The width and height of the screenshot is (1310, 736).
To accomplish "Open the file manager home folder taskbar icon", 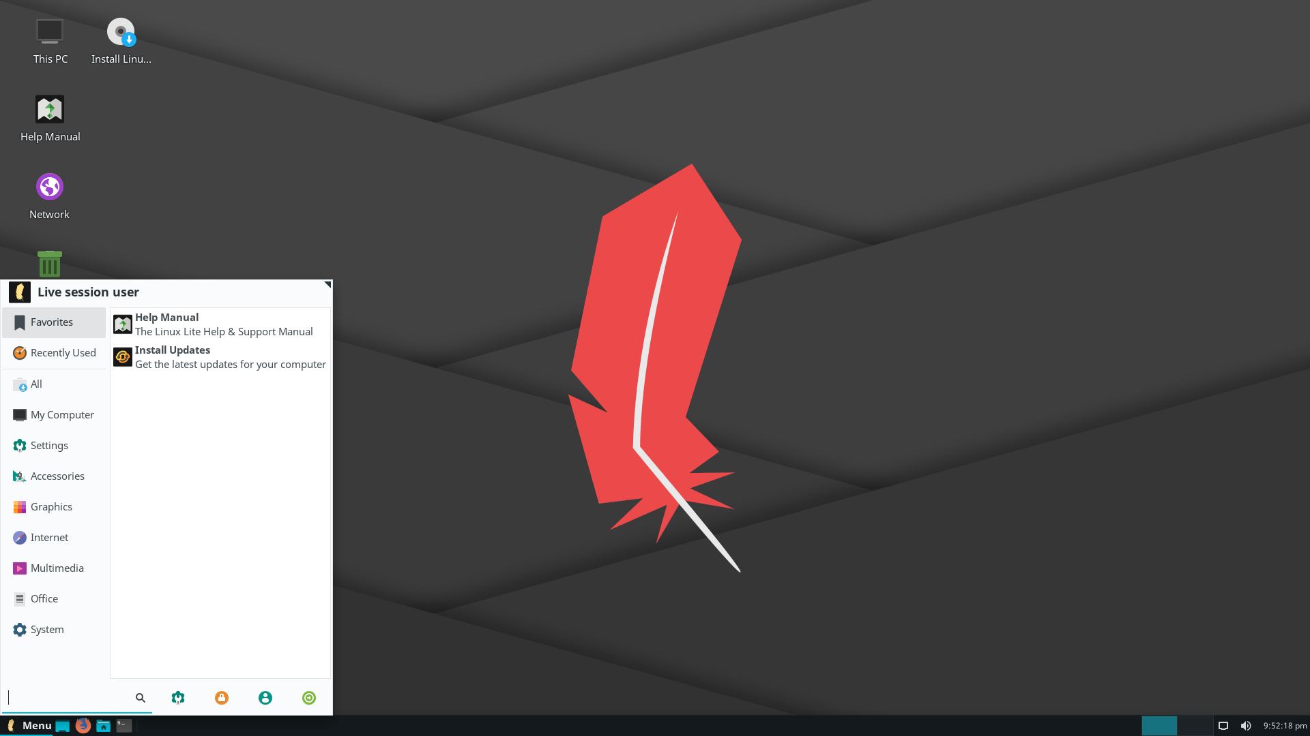I will [104, 726].
